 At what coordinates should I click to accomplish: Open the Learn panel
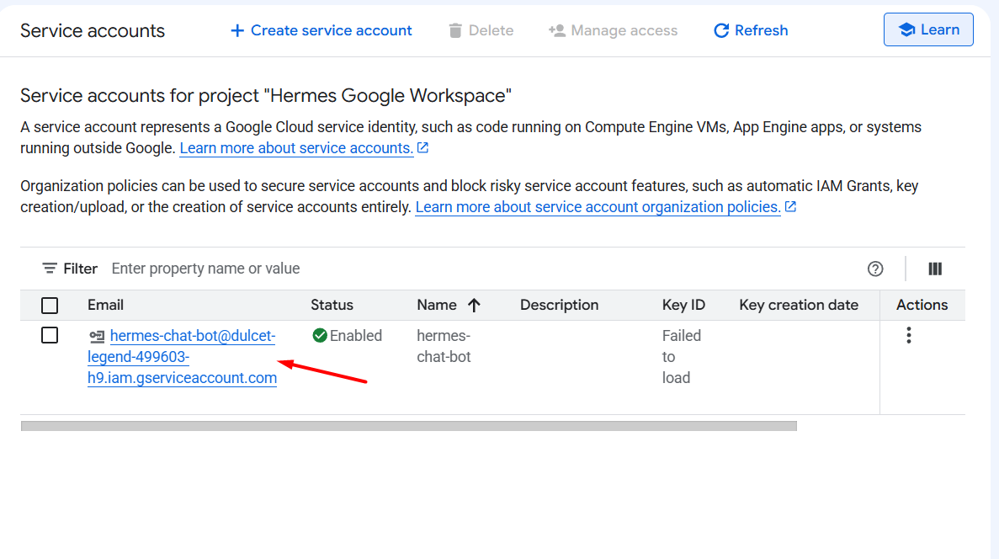pyautogui.click(x=928, y=30)
